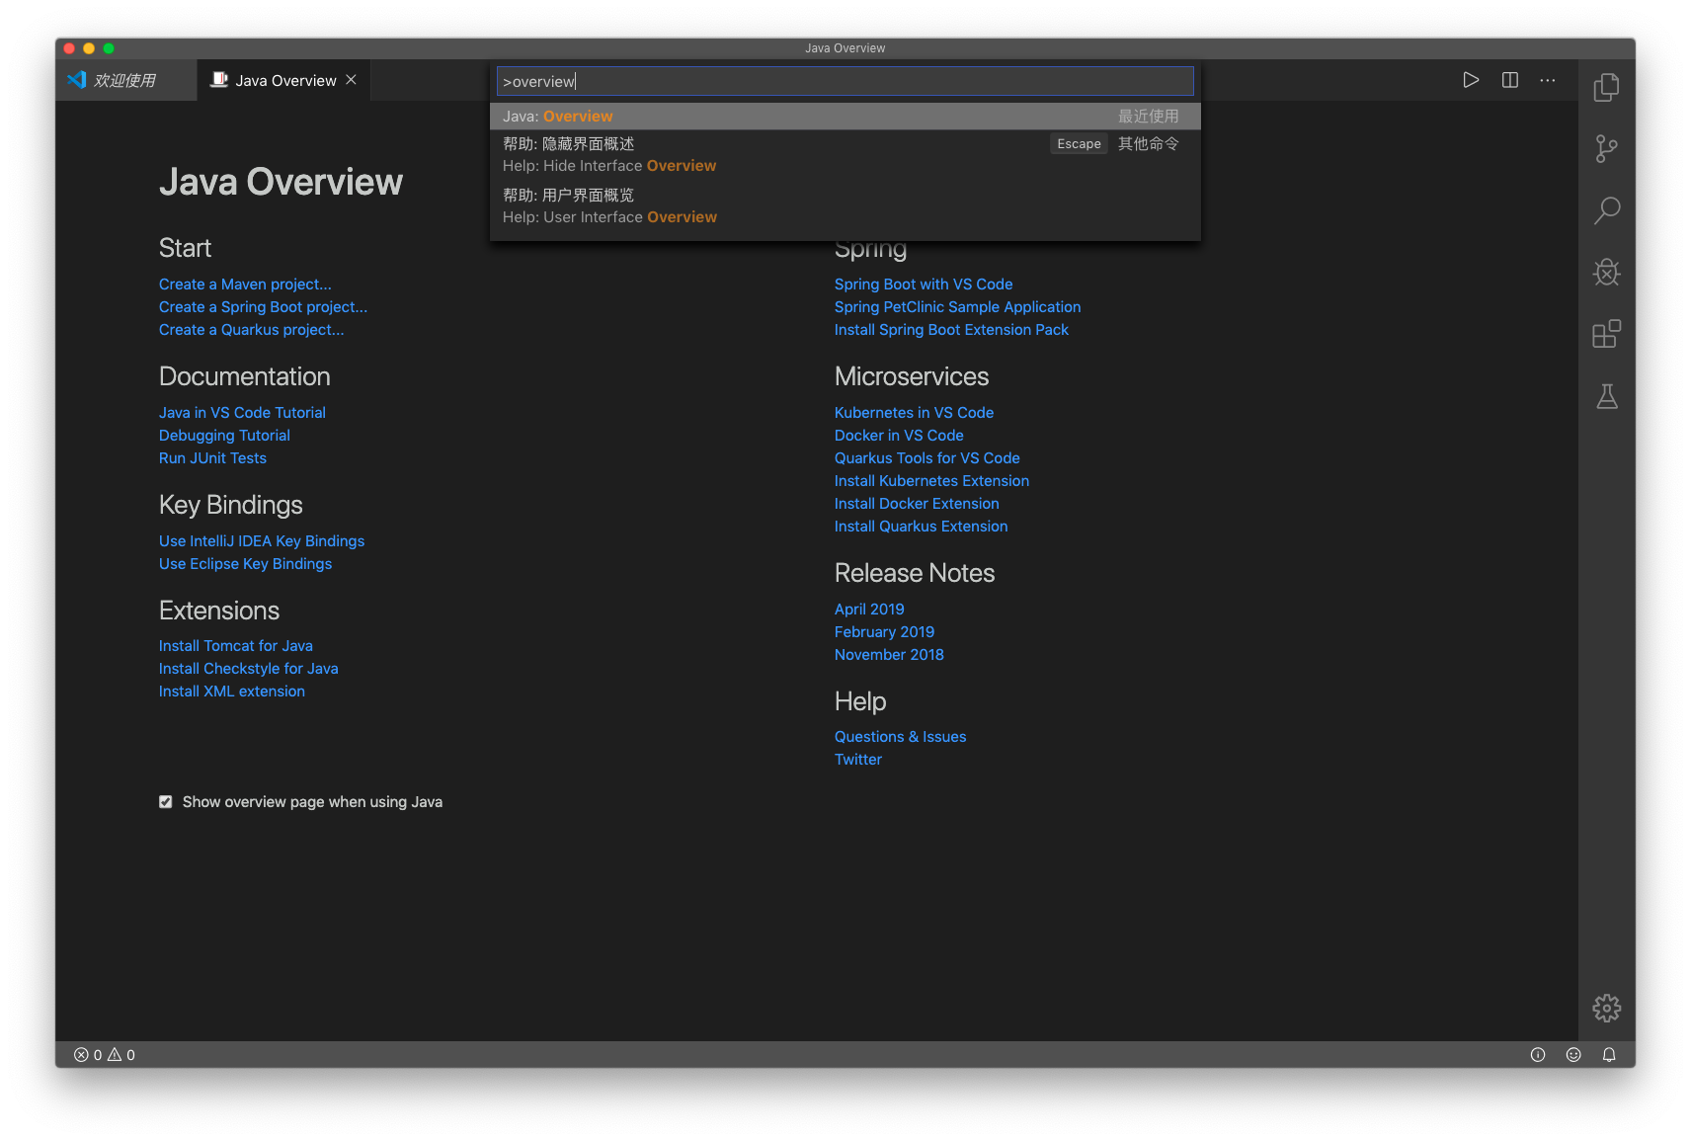Image resolution: width=1691 pixels, height=1141 pixels.
Task: Click the Documentation section heading
Action: point(244,376)
